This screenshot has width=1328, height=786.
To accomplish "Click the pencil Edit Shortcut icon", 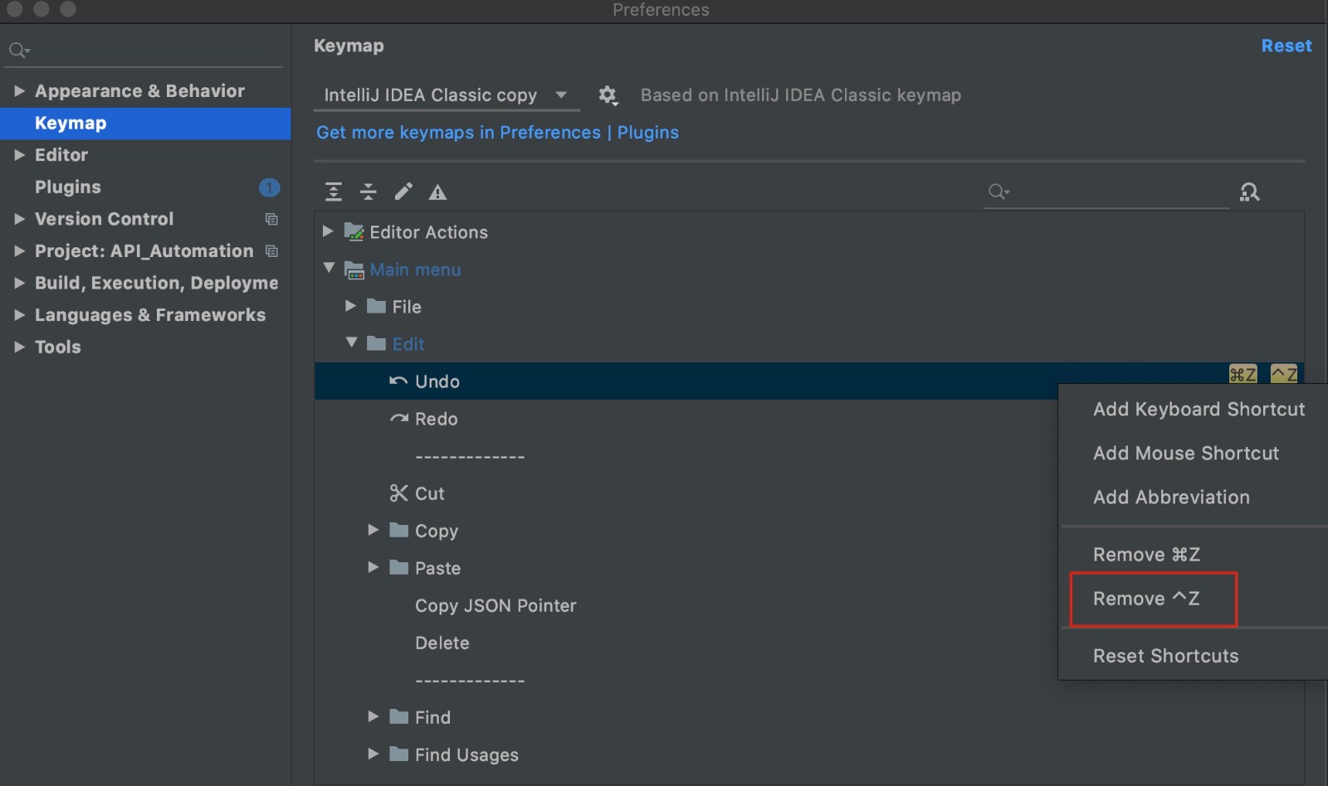I will pyautogui.click(x=403, y=192).
